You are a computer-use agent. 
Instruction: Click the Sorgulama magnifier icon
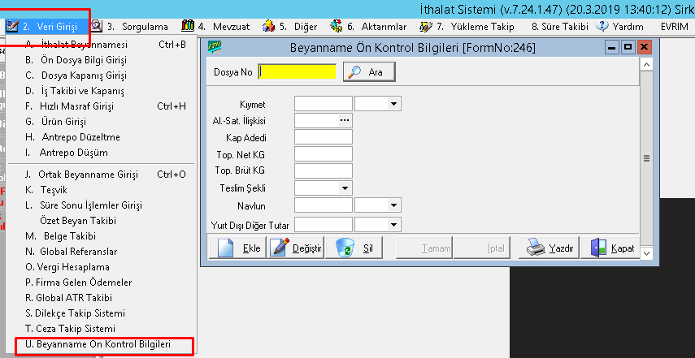(x=97, y=27)
